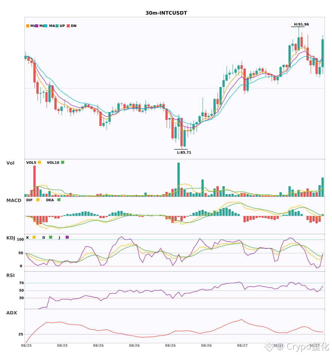Click the DIF legend text
The width and height of the screenshot is (332, 356).
[29, 200]
